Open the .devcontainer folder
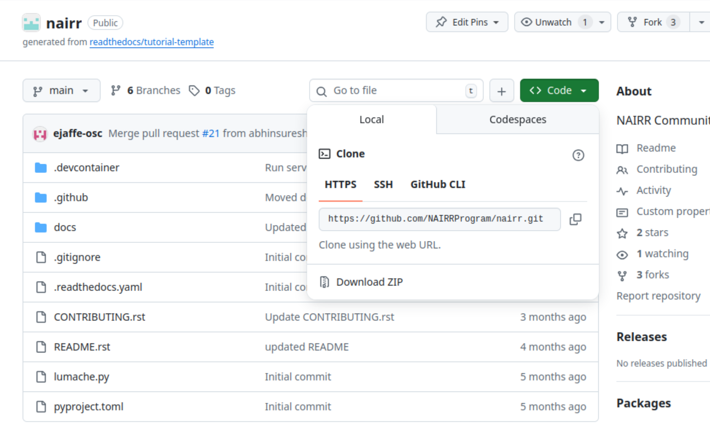The image size is (710, 424). click(x=87, y=168)
